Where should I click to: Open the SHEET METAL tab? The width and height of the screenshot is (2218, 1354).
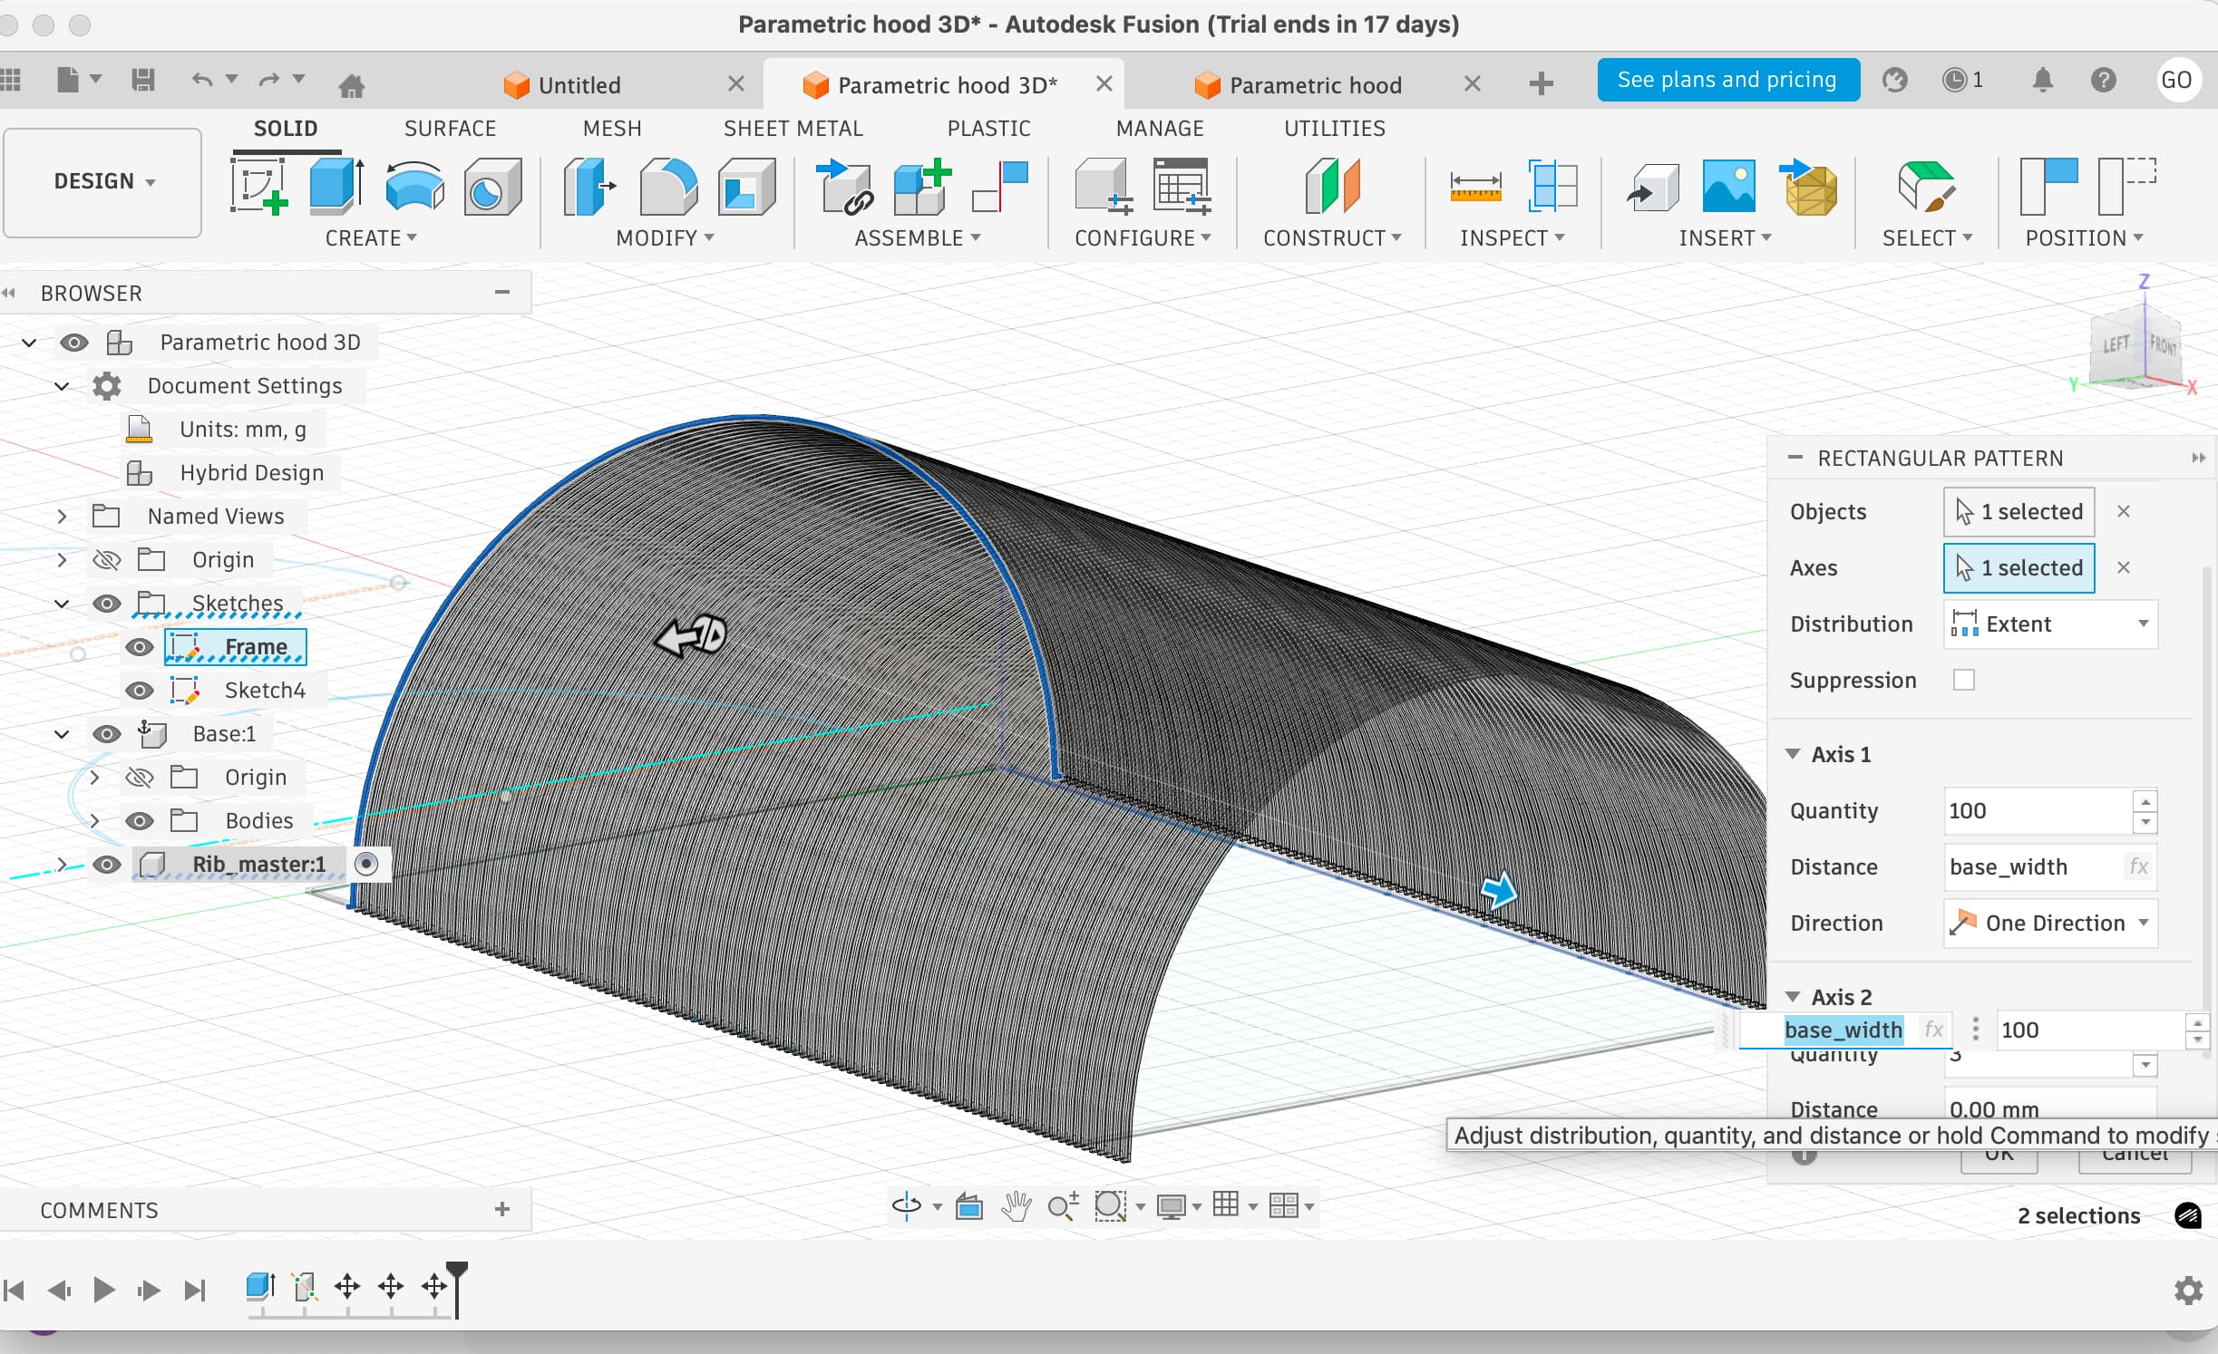(793, 129)
